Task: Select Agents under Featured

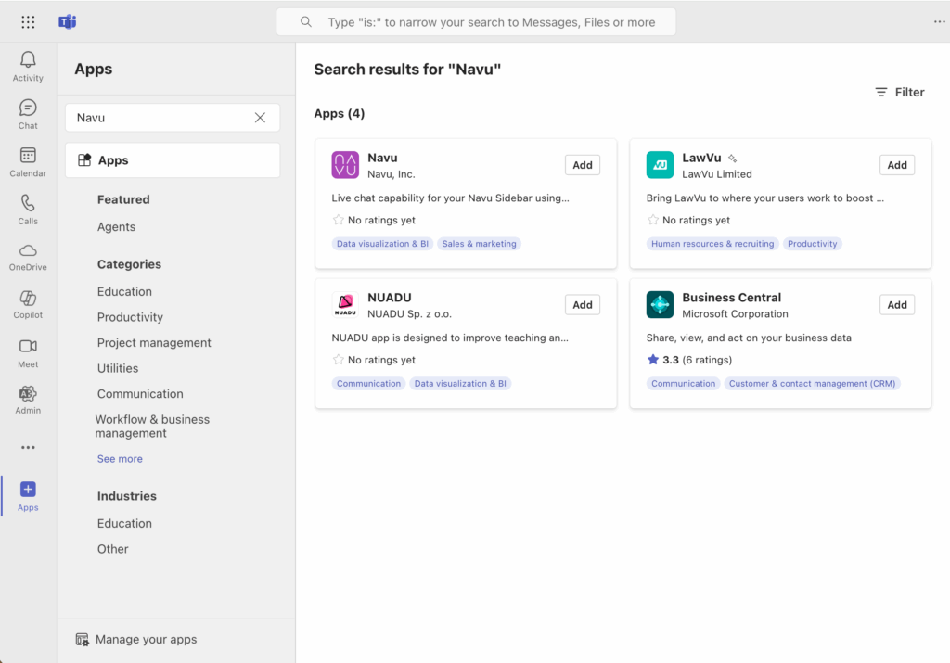Action: point(116,227)
